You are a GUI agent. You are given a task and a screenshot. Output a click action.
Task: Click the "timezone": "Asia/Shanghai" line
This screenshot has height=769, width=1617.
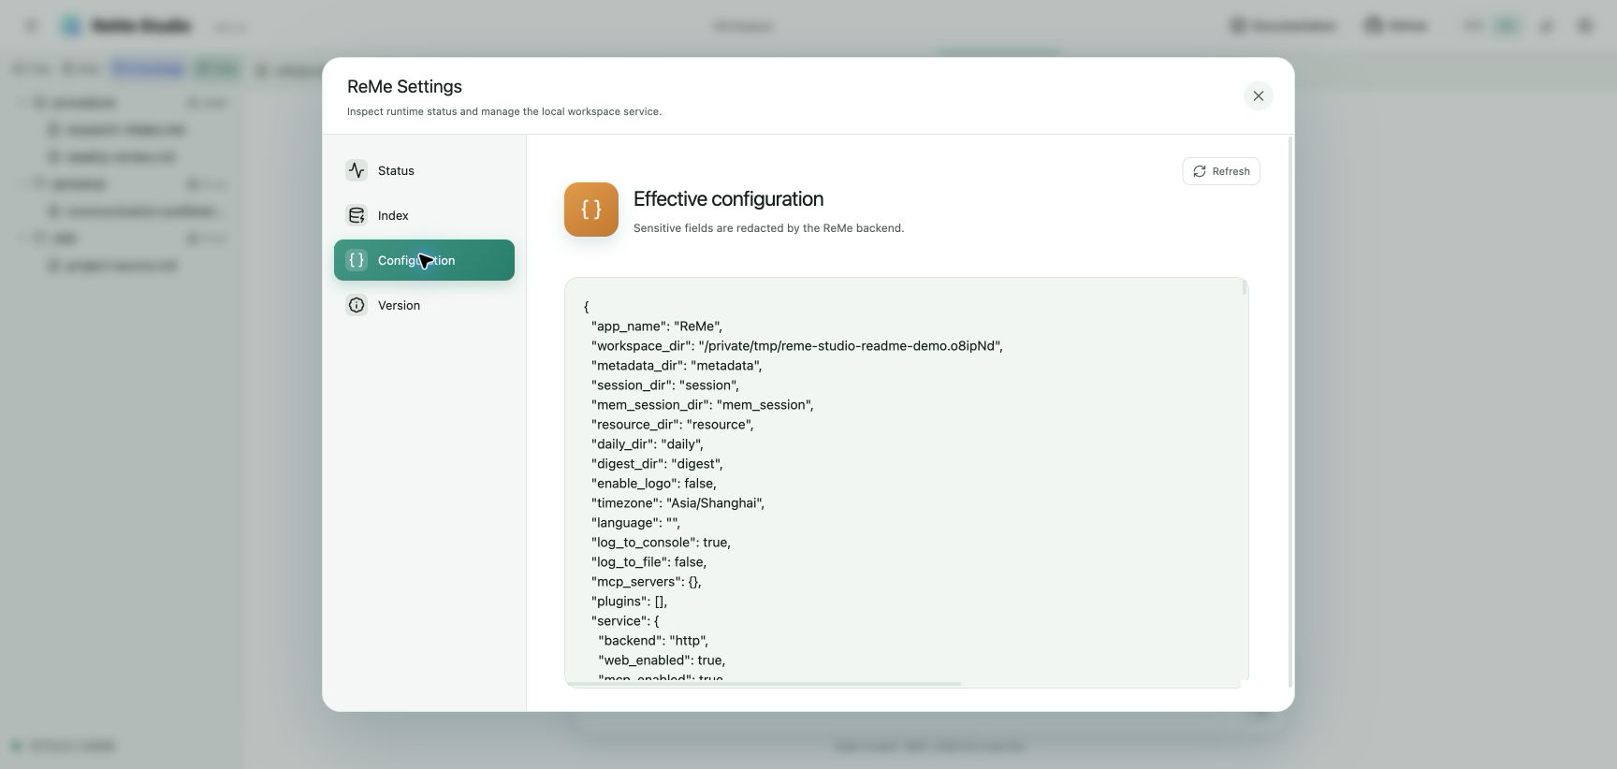(677, 502)
